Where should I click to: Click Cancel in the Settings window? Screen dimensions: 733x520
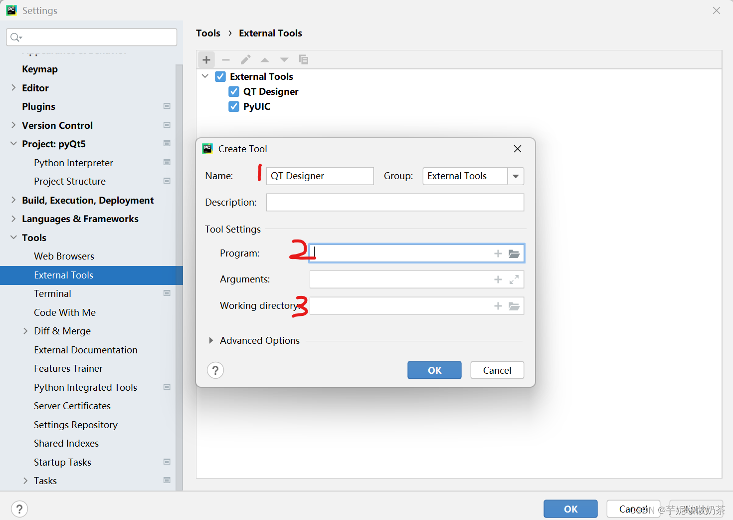[633, 509]
